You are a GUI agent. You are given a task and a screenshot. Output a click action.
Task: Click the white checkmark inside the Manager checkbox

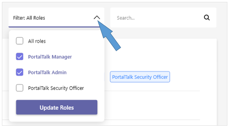click(x=20, y=57)
